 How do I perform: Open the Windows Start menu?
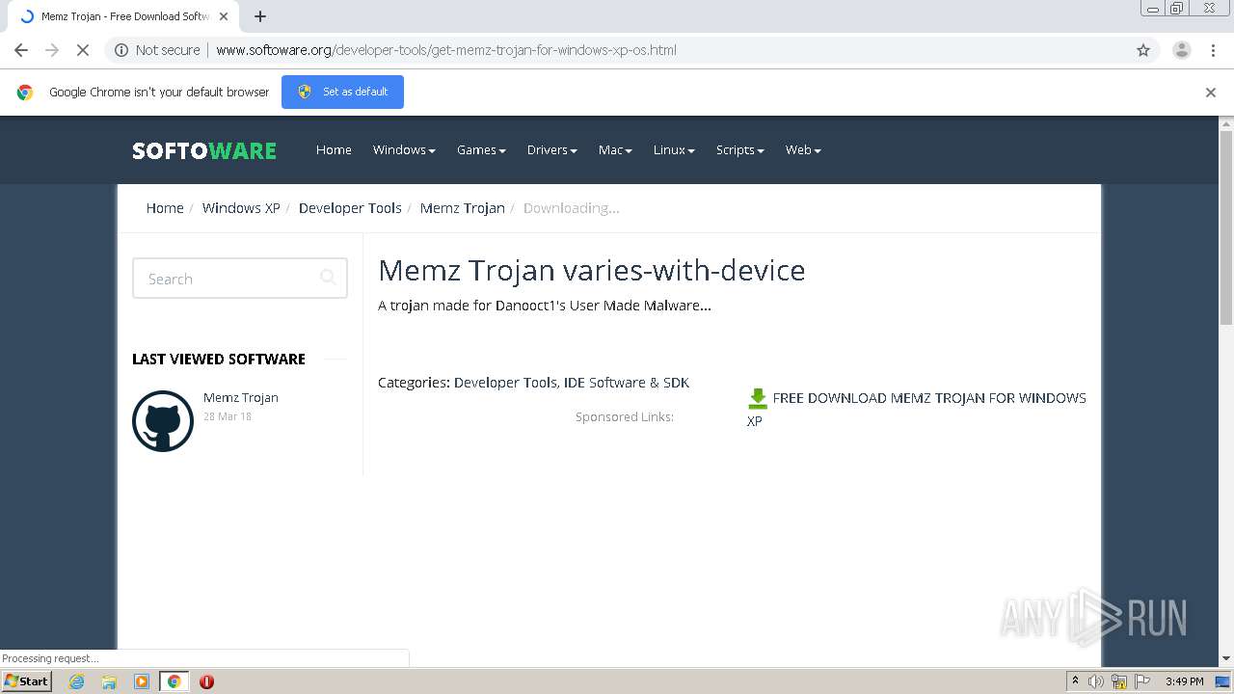click(x=26, y=681)
